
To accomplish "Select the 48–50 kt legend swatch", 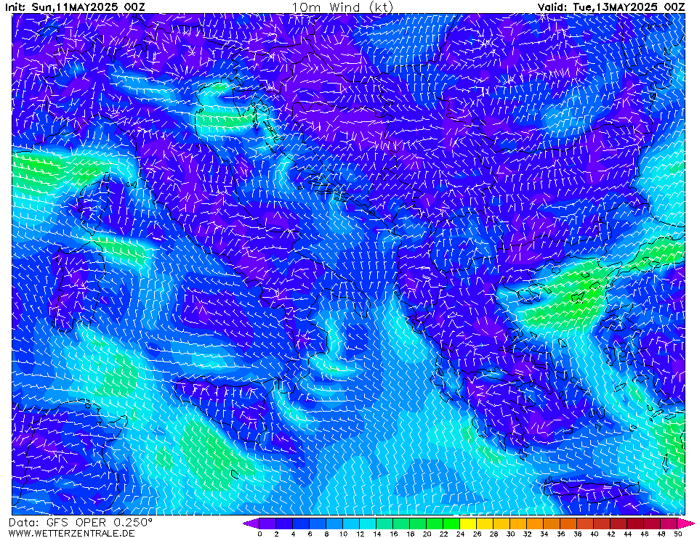I will coord(669,523).
